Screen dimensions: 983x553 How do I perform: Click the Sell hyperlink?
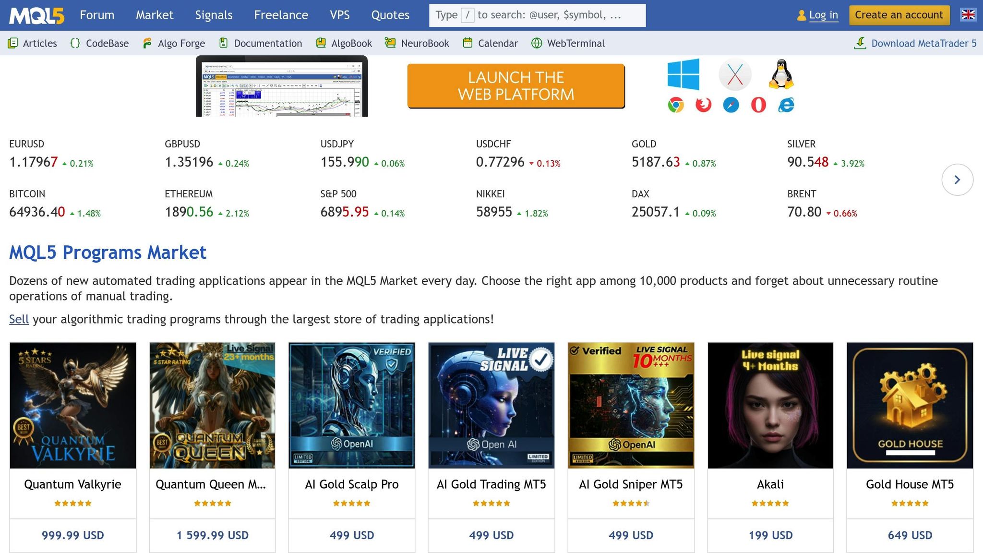[x=19, y=319]
